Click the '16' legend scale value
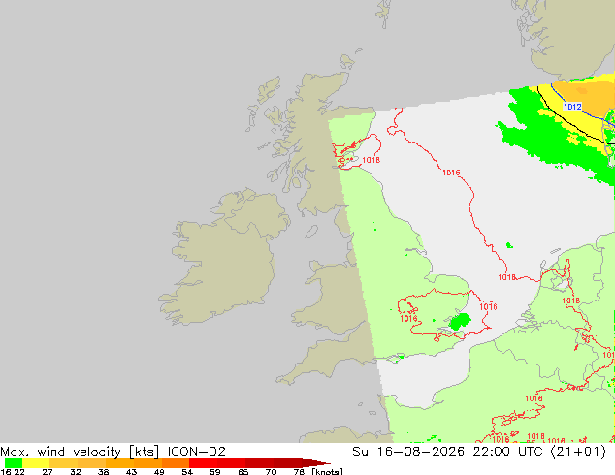The width and height of the screenshot is (615, 475). [6, 472]
